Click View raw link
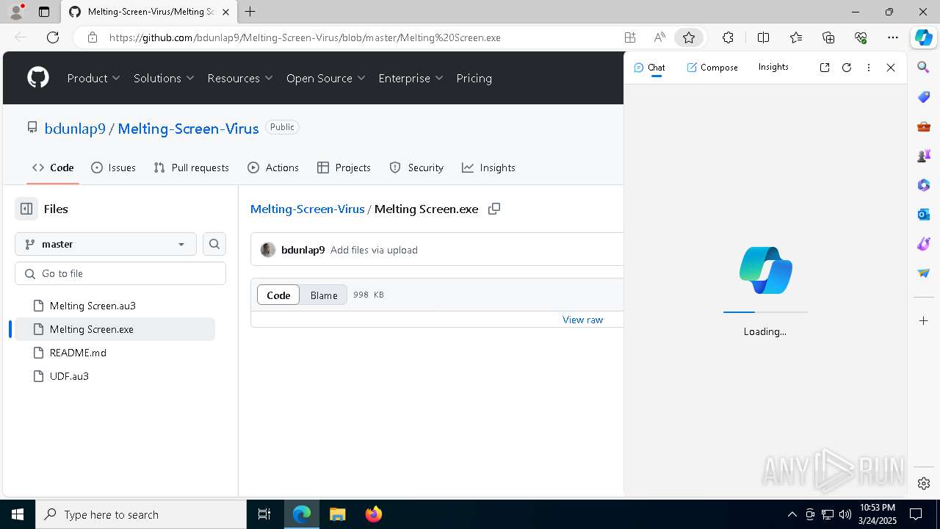This screenshot has height=529, width=940. pos(582,320)
